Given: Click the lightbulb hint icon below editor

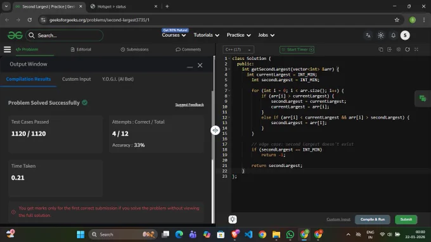Looking at the screenshot, I should 233,219.
